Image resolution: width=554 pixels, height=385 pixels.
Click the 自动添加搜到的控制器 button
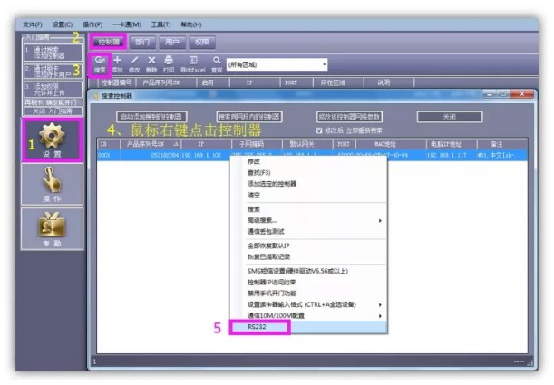coord(152,117)
